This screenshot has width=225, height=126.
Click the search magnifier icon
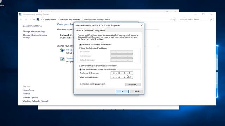(x=211, y=20)
